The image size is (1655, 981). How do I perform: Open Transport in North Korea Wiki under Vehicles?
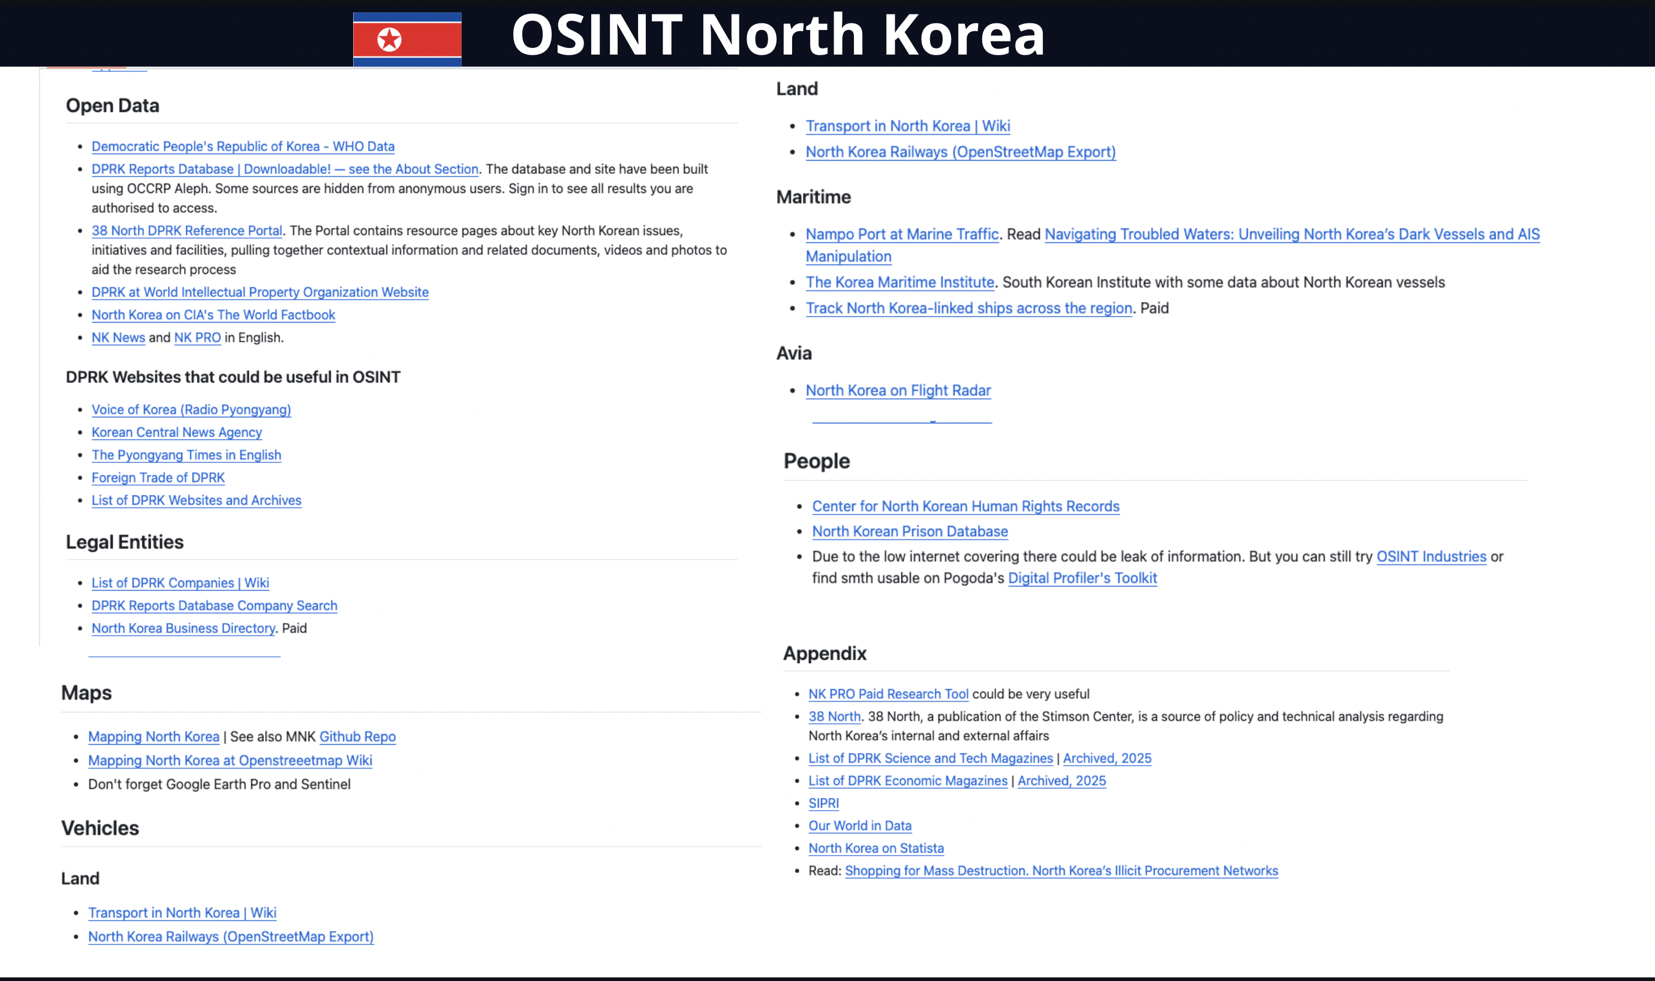pos(182,912)
